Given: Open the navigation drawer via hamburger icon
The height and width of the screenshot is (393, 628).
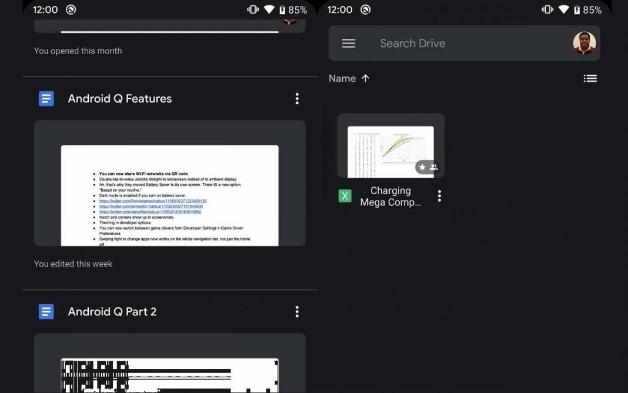Looking at the screenshot, I should click(348, 43).
